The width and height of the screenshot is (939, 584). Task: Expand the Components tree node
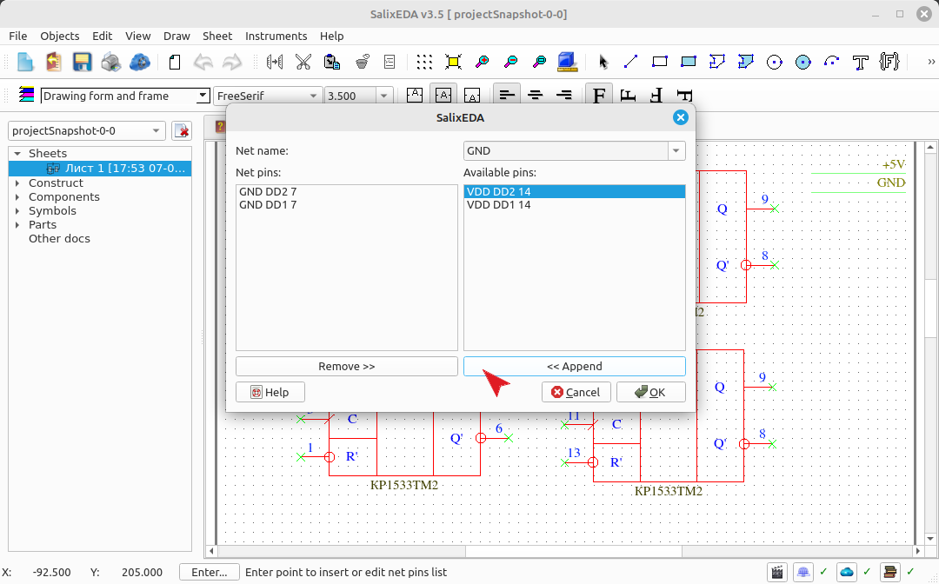(17, 197)
